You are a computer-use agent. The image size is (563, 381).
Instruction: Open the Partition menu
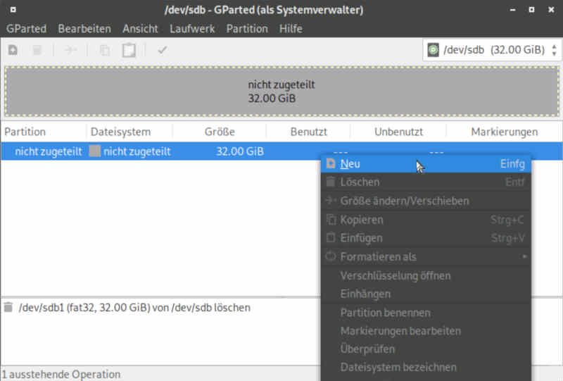pyautogui.click(x=247, y=28)
